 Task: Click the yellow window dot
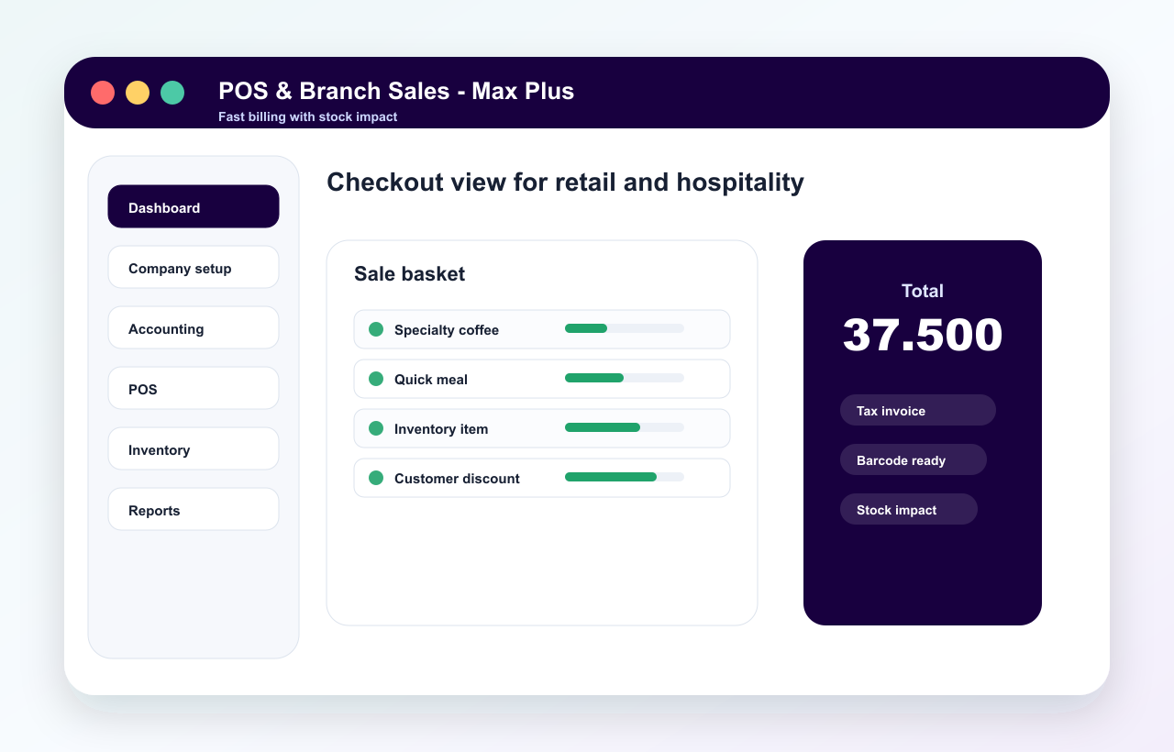138,93
